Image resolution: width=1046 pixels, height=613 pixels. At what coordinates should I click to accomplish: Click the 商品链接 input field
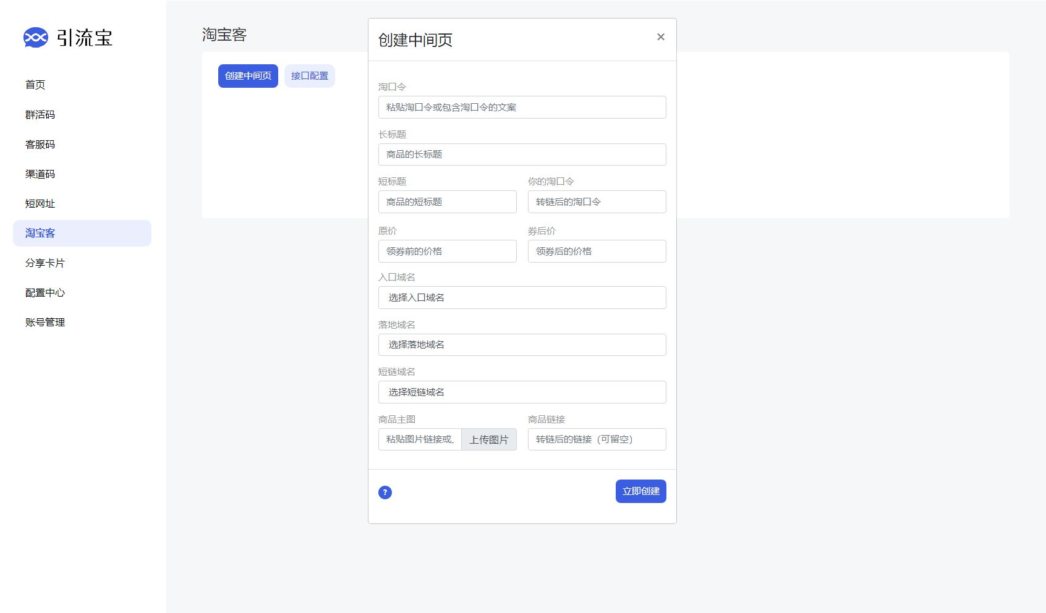[596, 439]
